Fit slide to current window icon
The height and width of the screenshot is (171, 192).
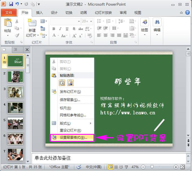tap(183, 167)
